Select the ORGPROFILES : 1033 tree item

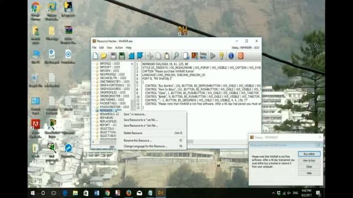coord(113,92)
